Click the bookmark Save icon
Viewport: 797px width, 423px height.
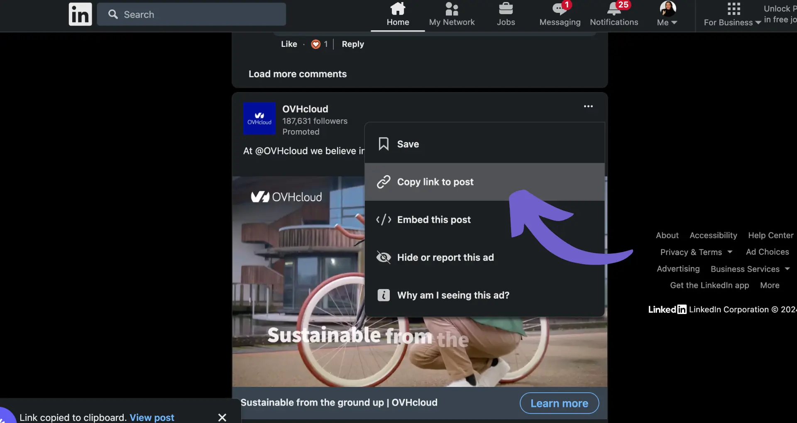[384, 144]
